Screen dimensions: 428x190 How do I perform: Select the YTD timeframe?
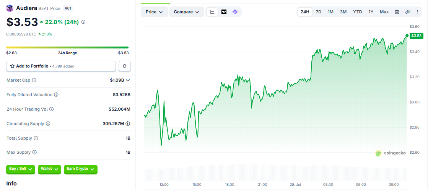coord(358,12)
